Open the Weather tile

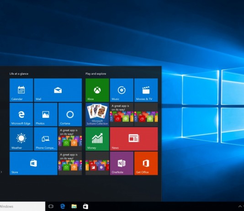coord(21,139)
